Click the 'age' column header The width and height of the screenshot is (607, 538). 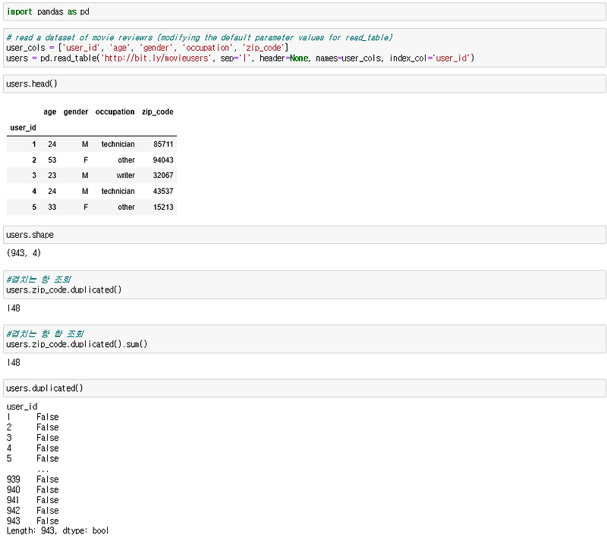pos(49,111)
